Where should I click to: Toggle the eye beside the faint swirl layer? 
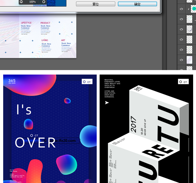[x=181, y=19]
